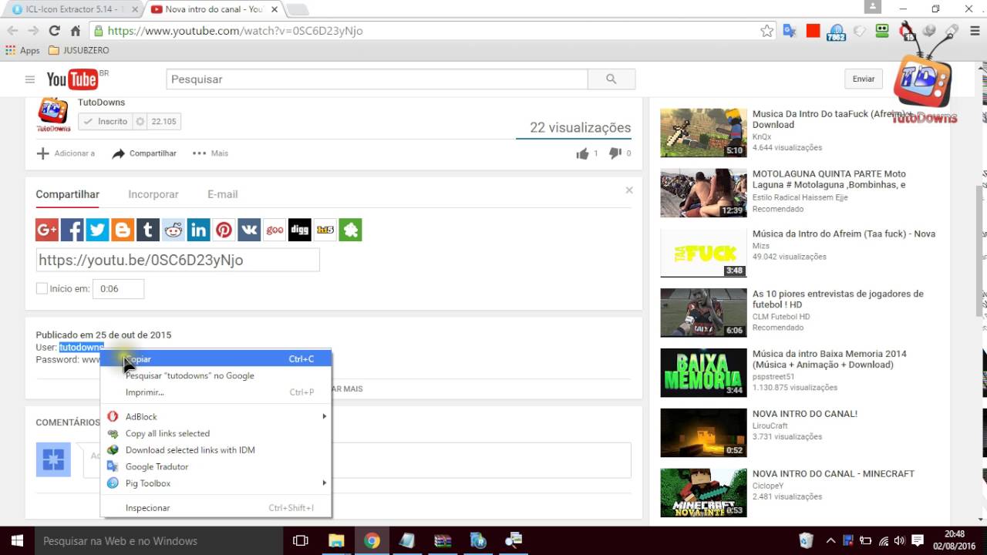Switch to the E-mail share tab
The width and height of the screenshot is (987, 555).
222,194
